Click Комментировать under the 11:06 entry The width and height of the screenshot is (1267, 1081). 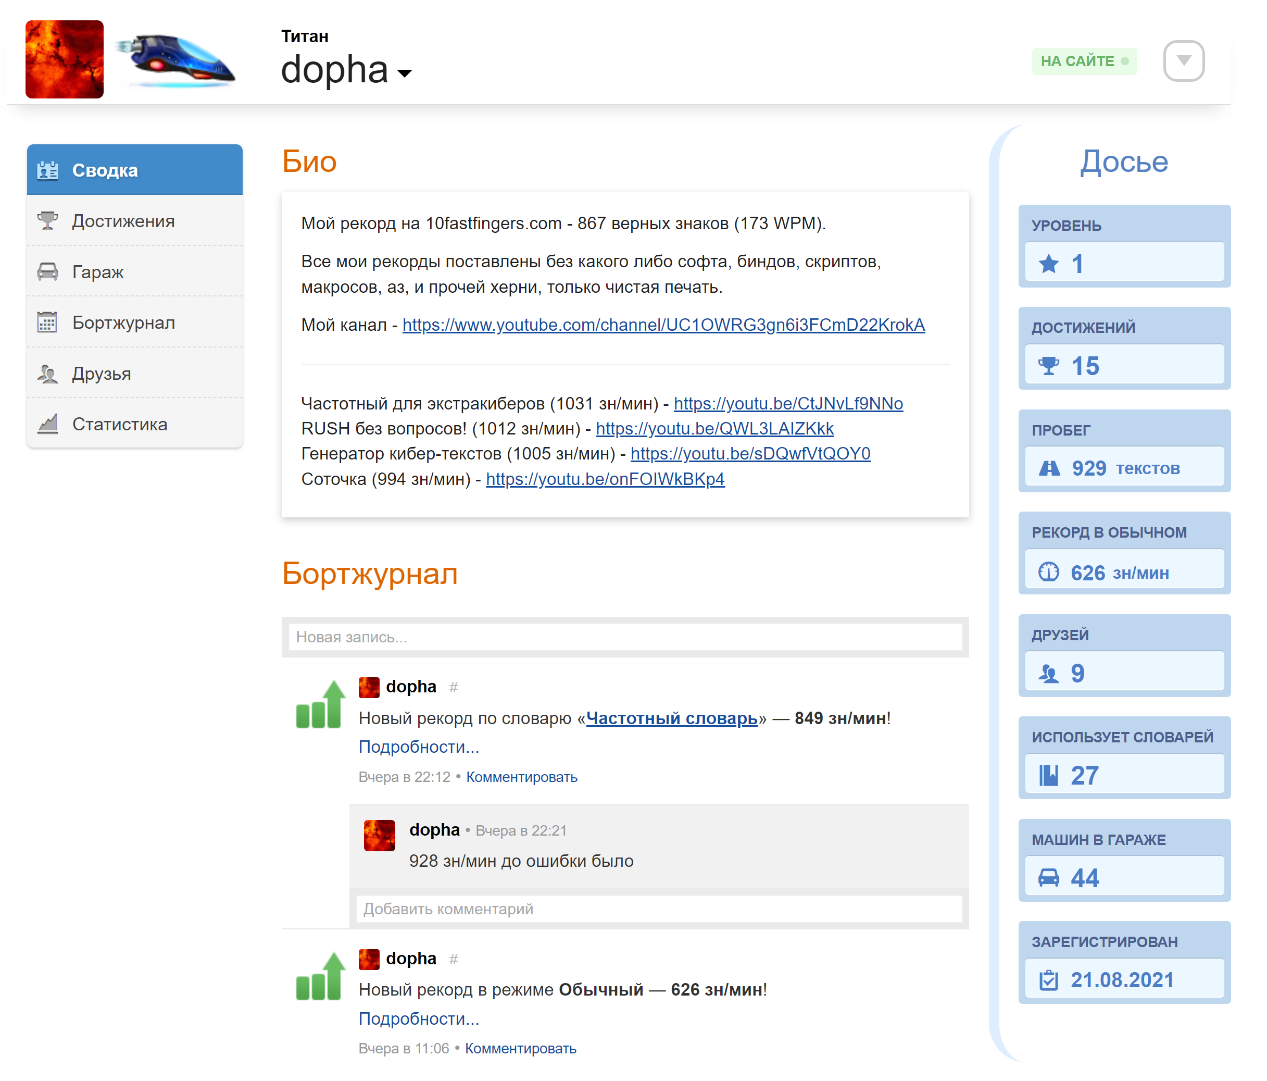(520, 1049)
